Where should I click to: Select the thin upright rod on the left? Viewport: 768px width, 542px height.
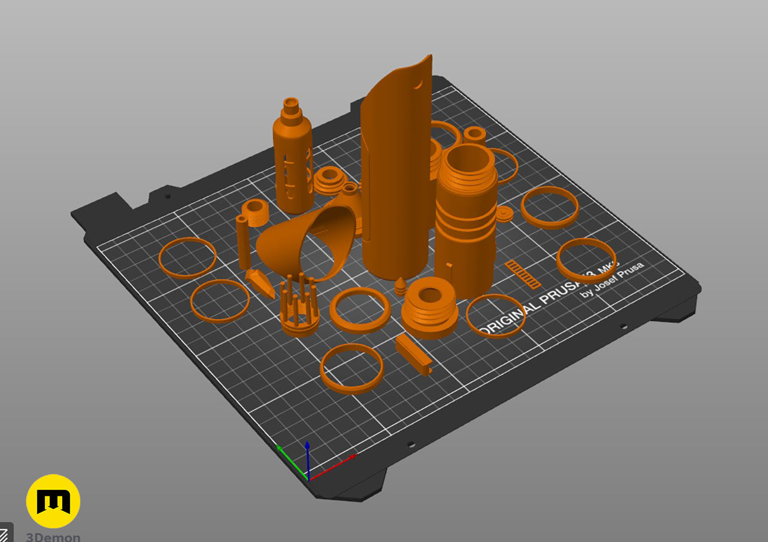point(243,242)
